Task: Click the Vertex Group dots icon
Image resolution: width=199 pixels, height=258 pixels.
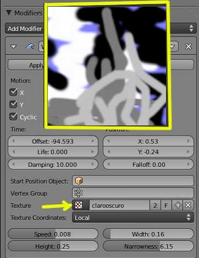Action: (79, 193)
